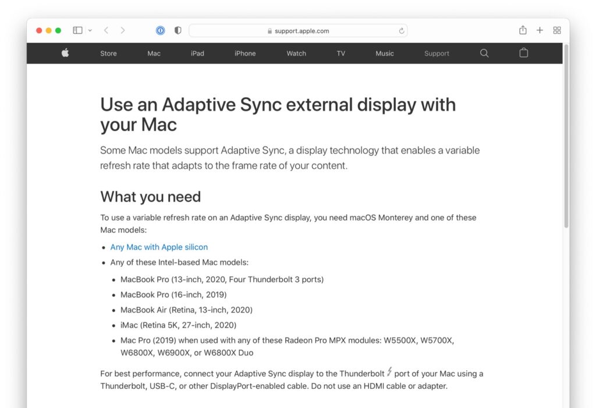Click the Mac Pro (2019) Radeon Pro list item
Screen dimensions: 596x408
coord(288,346)
